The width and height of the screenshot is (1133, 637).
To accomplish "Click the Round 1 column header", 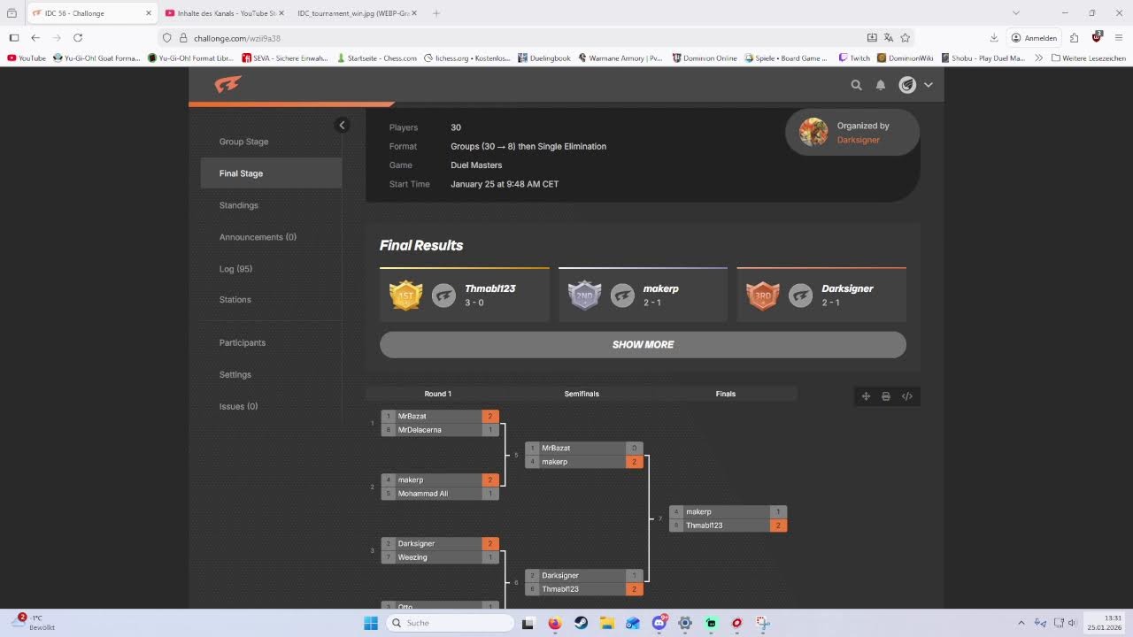I will point(437,394).
